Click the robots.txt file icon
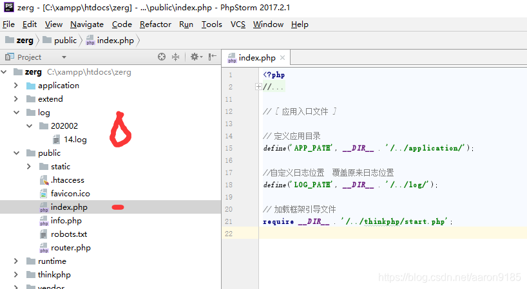527x289 pixels. coord(44,234)
